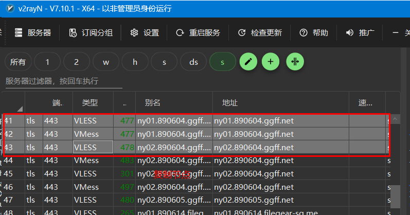This screenshot has width=410, height=215.
Task: Open the 设置 menu
Action: click(x=145, y=33)
